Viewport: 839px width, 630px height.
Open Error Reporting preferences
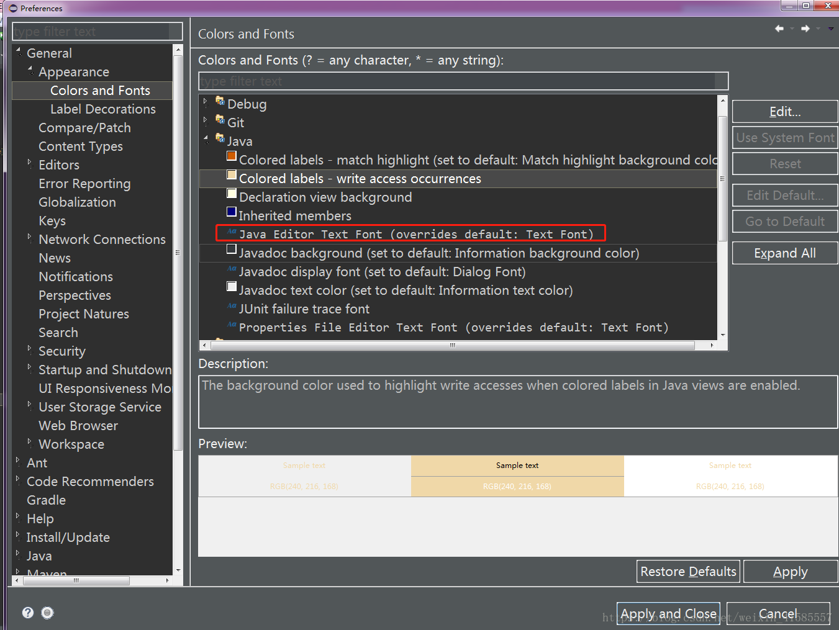pyautogui.click(x=84, y=184)
